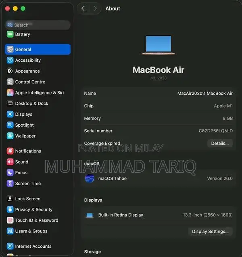Select General in the sidebar

click(x=38, y=49)
